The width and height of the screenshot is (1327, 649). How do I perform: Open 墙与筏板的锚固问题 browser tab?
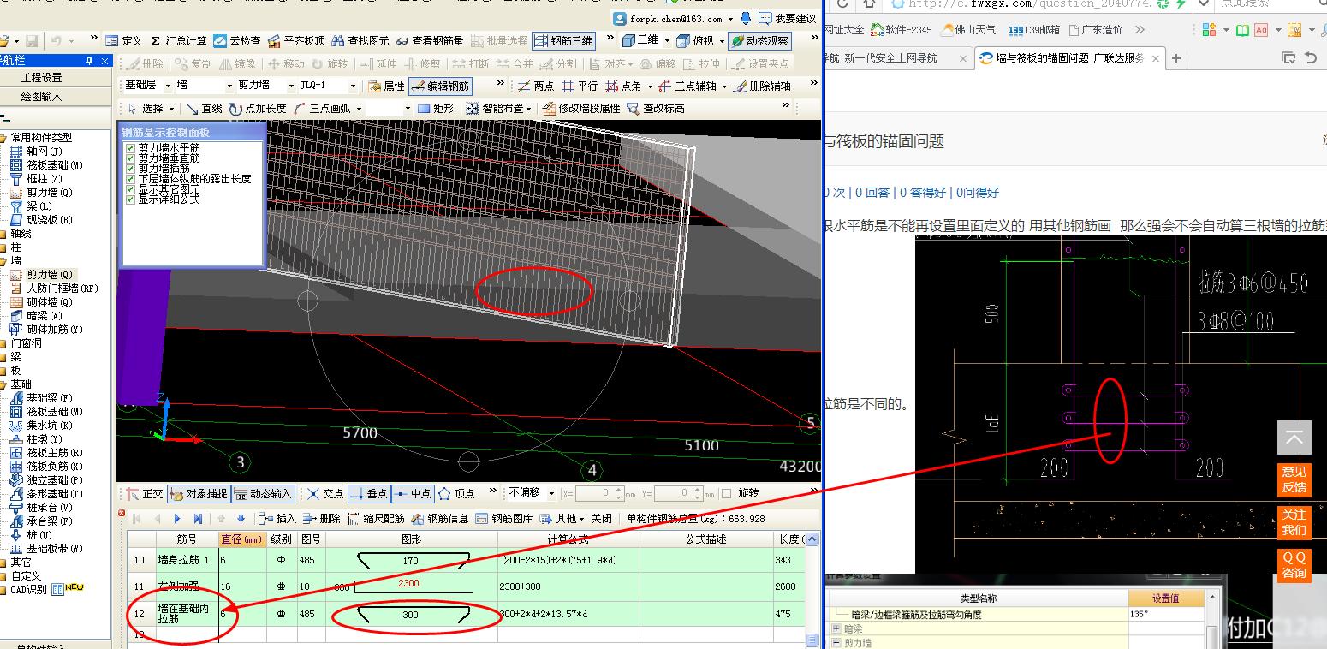(x=1068, y=58)
